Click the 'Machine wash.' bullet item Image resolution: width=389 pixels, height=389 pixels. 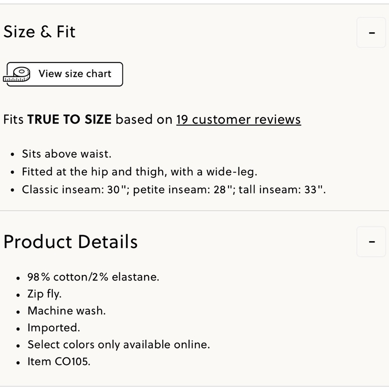[67, 311]
